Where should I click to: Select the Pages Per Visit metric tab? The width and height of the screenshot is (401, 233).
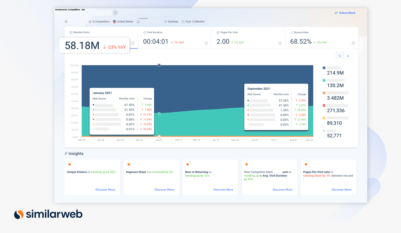[248, 38]
